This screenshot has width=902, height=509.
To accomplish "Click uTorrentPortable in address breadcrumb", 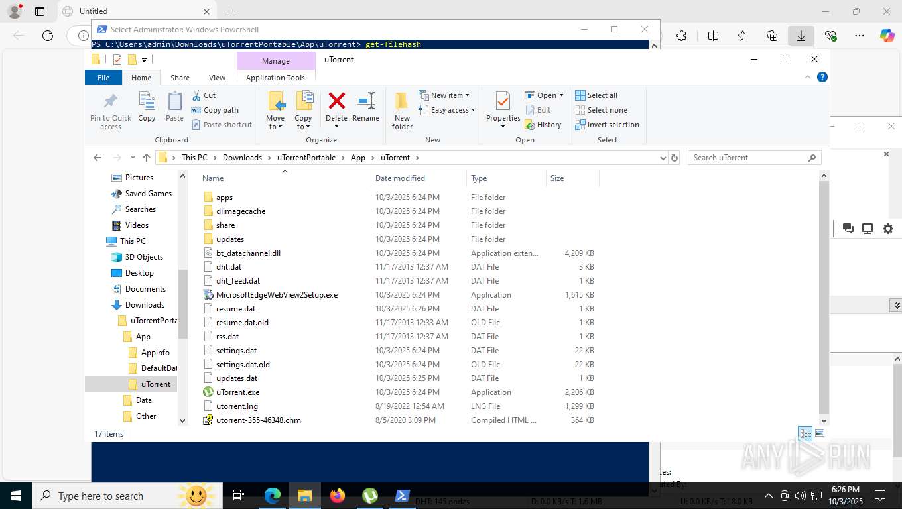I will 306,158.
